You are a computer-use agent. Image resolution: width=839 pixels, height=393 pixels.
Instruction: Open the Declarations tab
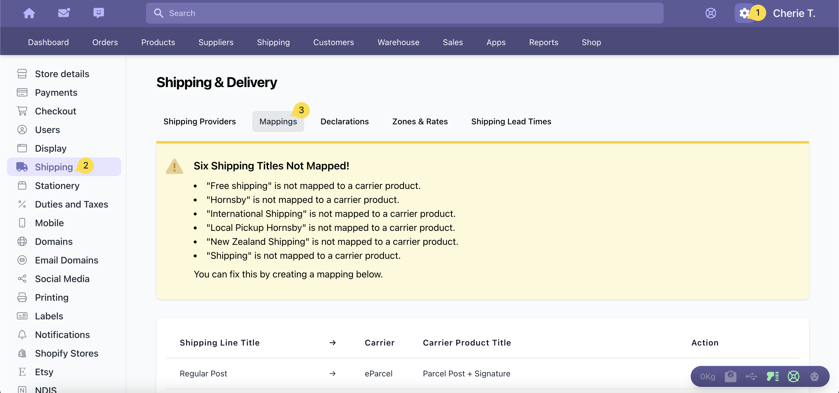(x=344, y=121)
